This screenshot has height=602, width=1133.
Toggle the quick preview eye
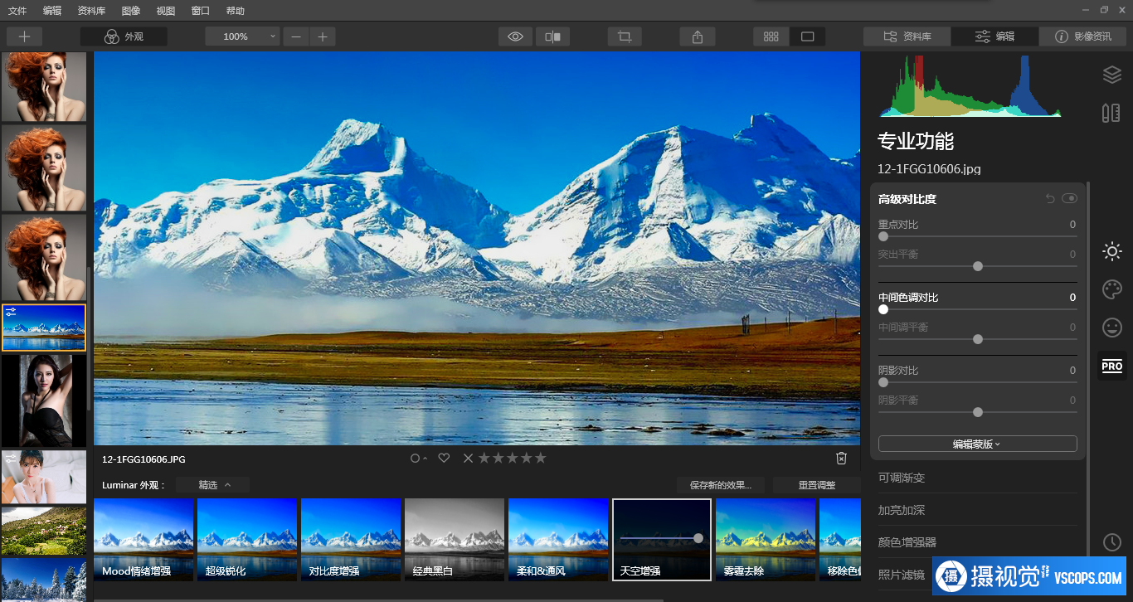[515, 36]
